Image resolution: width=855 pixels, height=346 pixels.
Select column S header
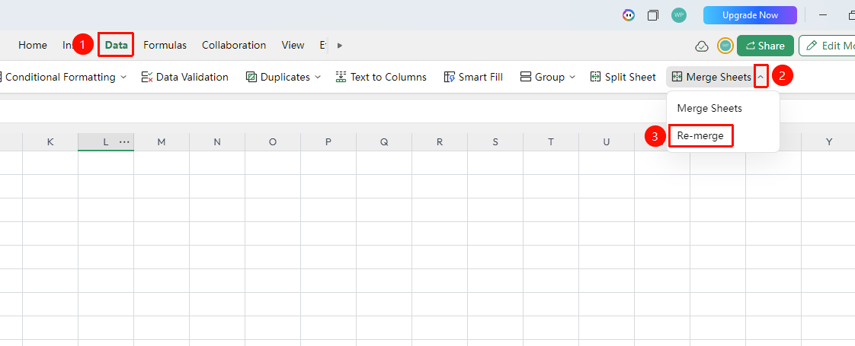point(495,142)
